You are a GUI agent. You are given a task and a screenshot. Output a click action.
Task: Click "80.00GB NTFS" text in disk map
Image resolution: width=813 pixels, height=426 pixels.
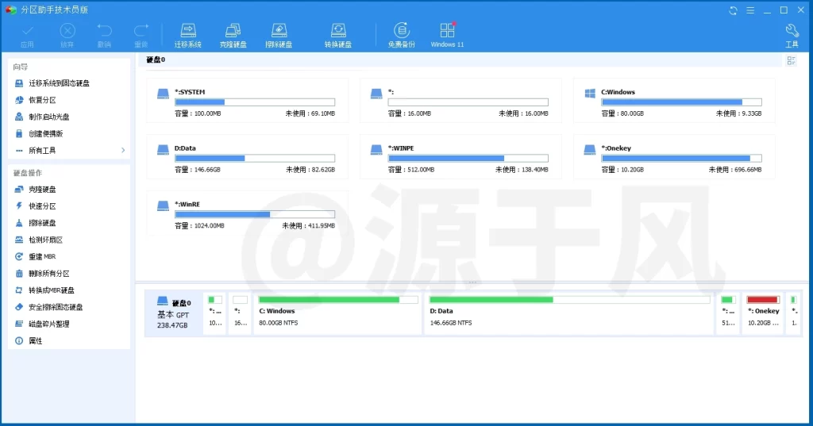click(x=279, y=323)
